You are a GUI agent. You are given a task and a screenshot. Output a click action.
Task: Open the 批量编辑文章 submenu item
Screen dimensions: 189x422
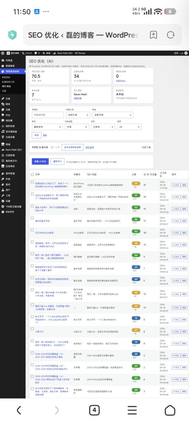coord(8,82)
